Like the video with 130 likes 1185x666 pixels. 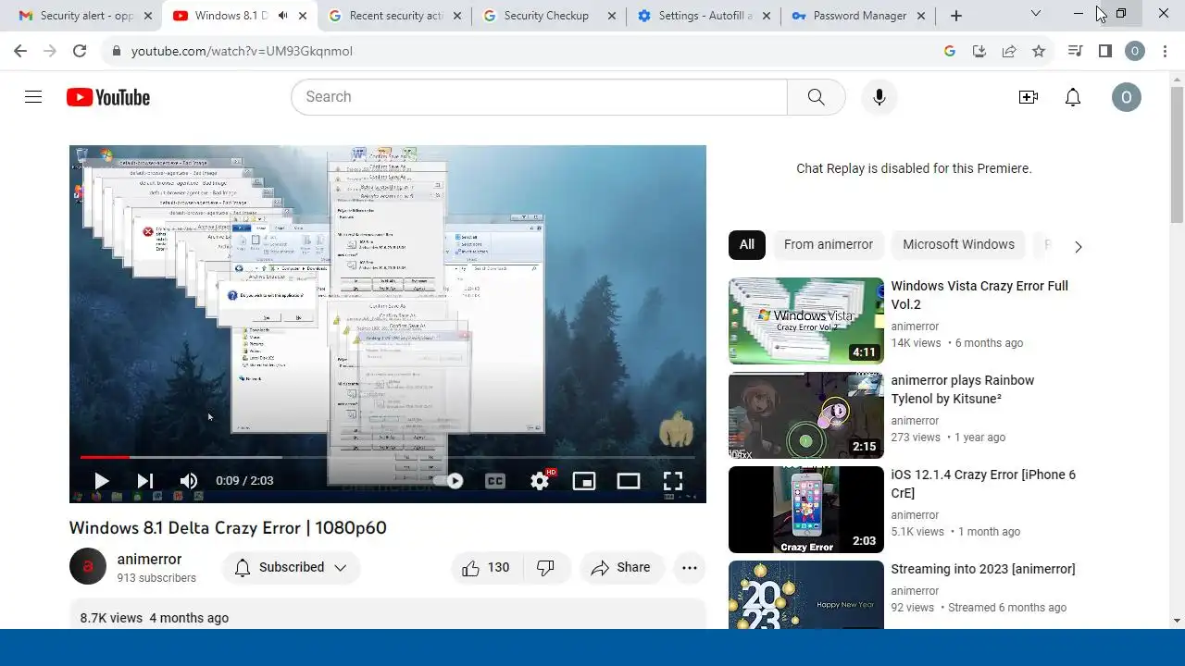[x=487, y=568]
